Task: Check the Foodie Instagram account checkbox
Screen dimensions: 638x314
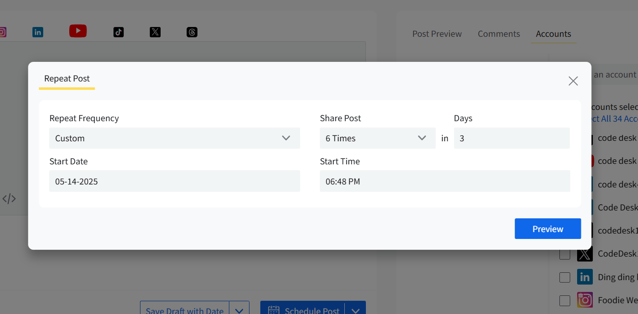Action: click(x=565, y=300)
